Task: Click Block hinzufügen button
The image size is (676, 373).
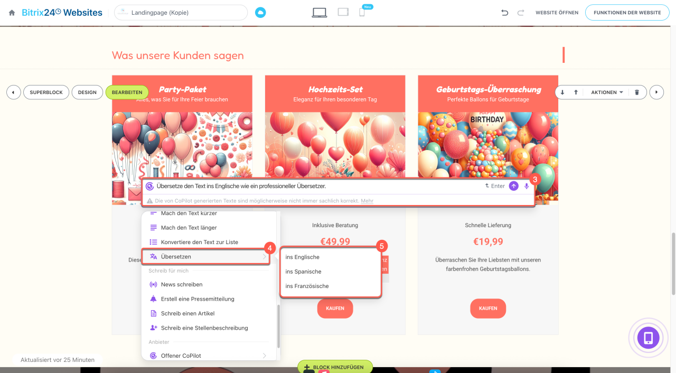Action: (335, 367)
